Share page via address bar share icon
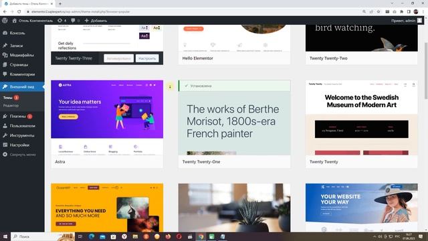The height and width of the screenshot is (241, 428). [x=371, y=12]
